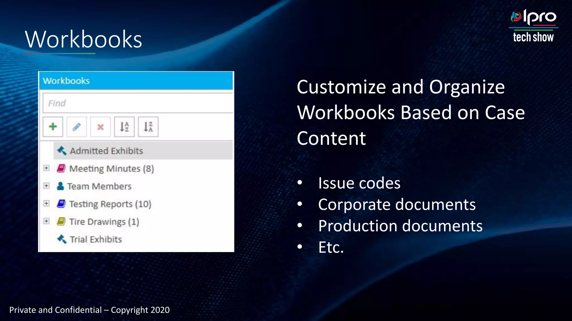Expand the Testing Reports (10) node
572x321 pixels.
46,203
